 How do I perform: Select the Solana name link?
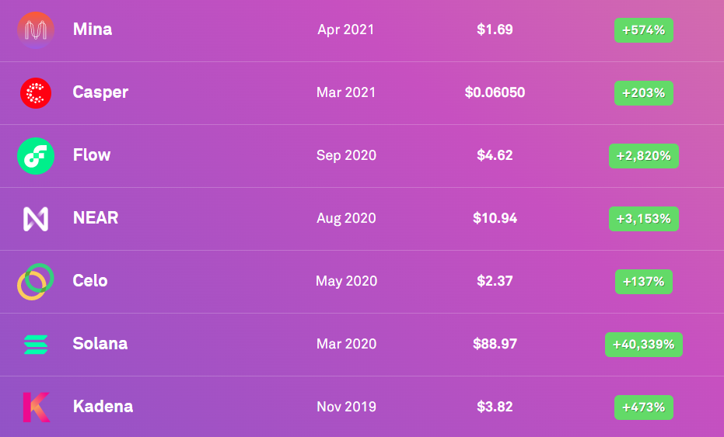click(x=100, y=344)
